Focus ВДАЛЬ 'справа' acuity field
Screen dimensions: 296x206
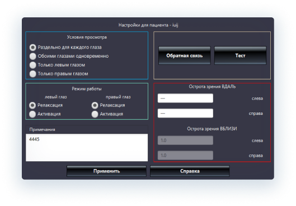(185, 113)
